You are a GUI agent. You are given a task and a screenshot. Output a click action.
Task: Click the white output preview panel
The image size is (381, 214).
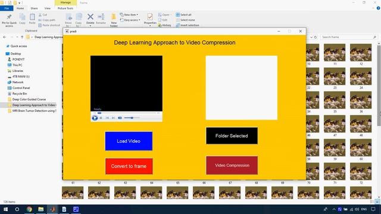click(x=241, y=87)
